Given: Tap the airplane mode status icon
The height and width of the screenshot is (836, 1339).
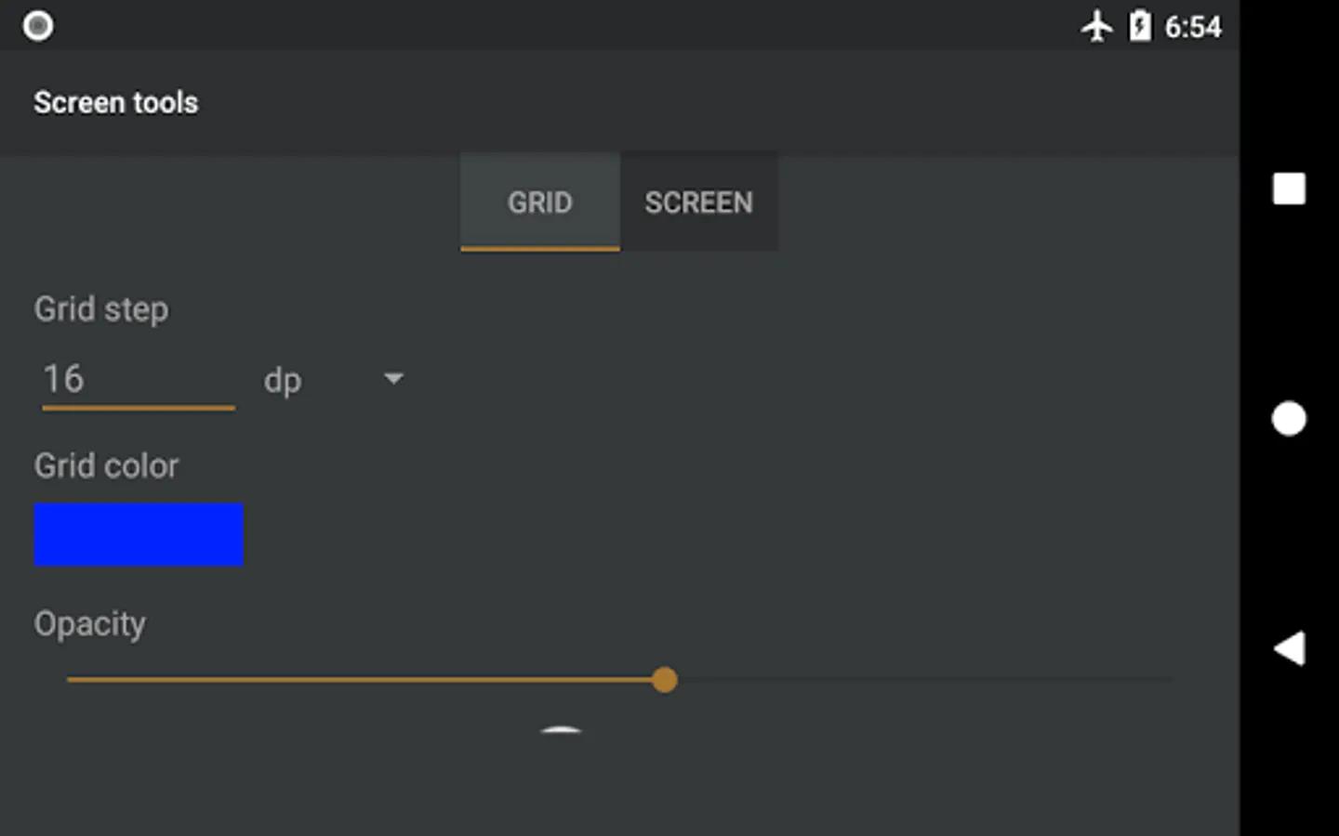Looking at the screenshot, I should (x=1097, y=26).
